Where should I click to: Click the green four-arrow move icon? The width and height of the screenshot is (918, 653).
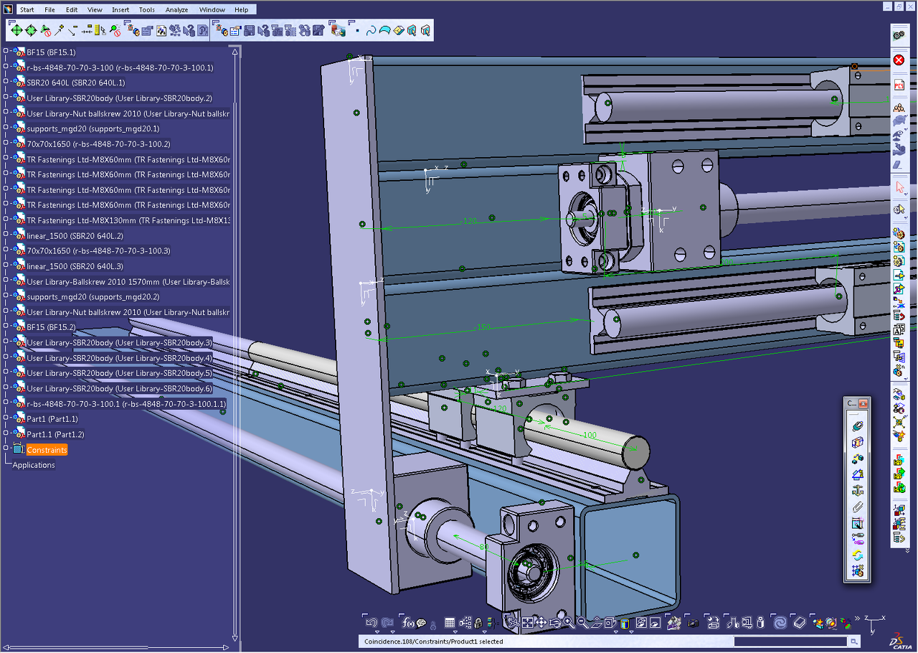(x=16, y=31)
